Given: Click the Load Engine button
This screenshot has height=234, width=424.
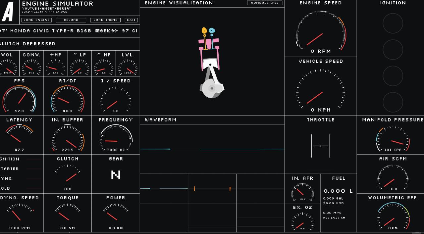Looking at the screenshot, I should click(36, 20).
